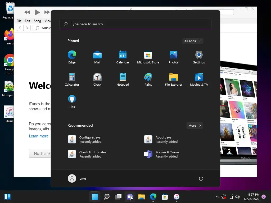Select Google Chrome desktop shortcut
271x203 pixels.
[x=9, y=64]
